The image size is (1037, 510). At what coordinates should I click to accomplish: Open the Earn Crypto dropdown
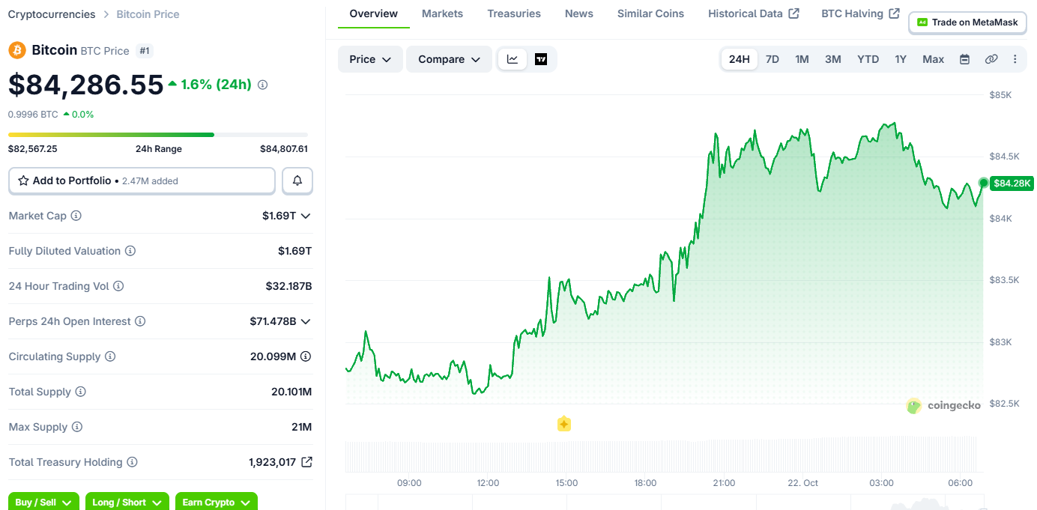tap(217, 501)
